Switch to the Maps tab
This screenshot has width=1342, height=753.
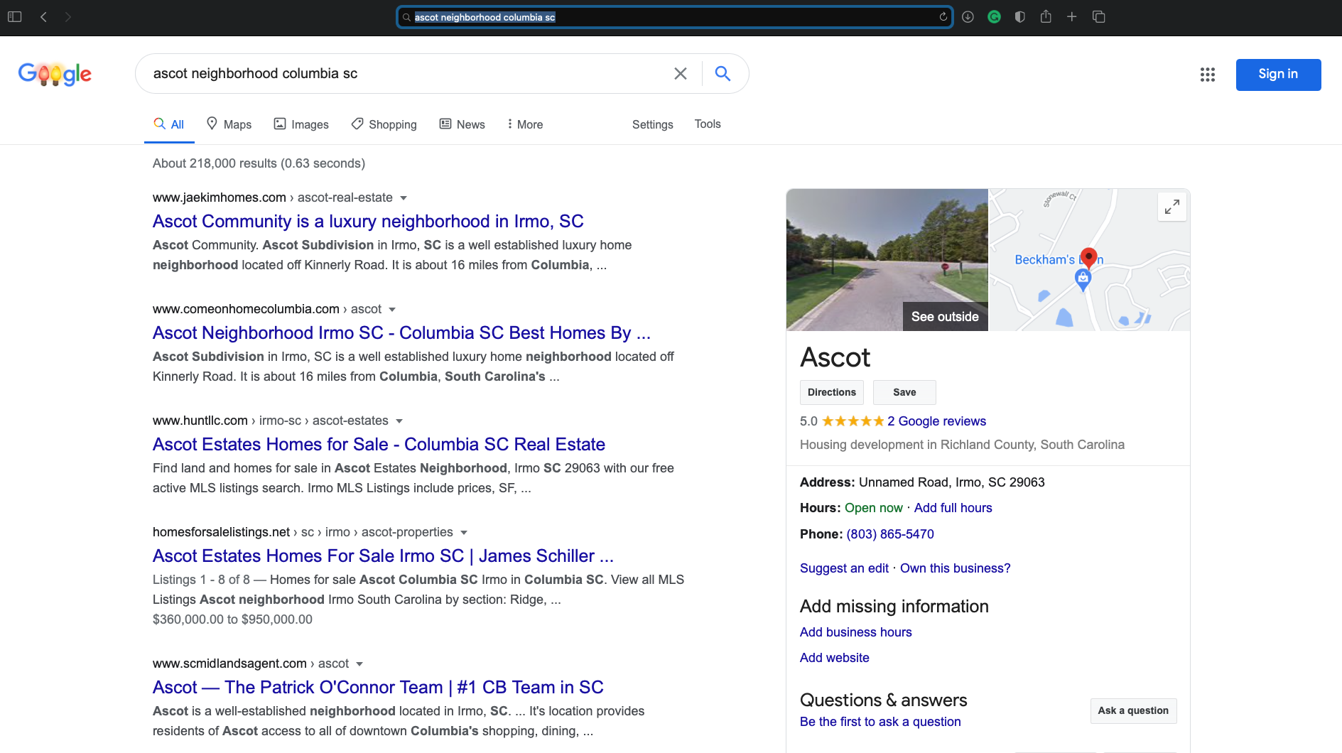[x=229, y=124]
